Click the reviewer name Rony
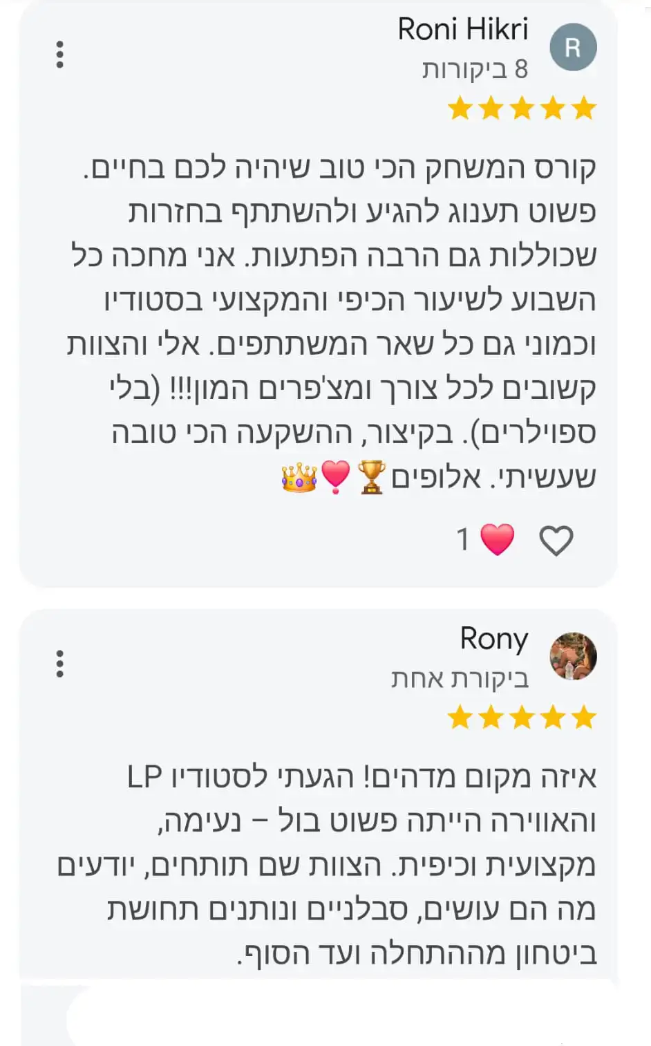This screenshot has width=651, height=1046. click(493, 639)
